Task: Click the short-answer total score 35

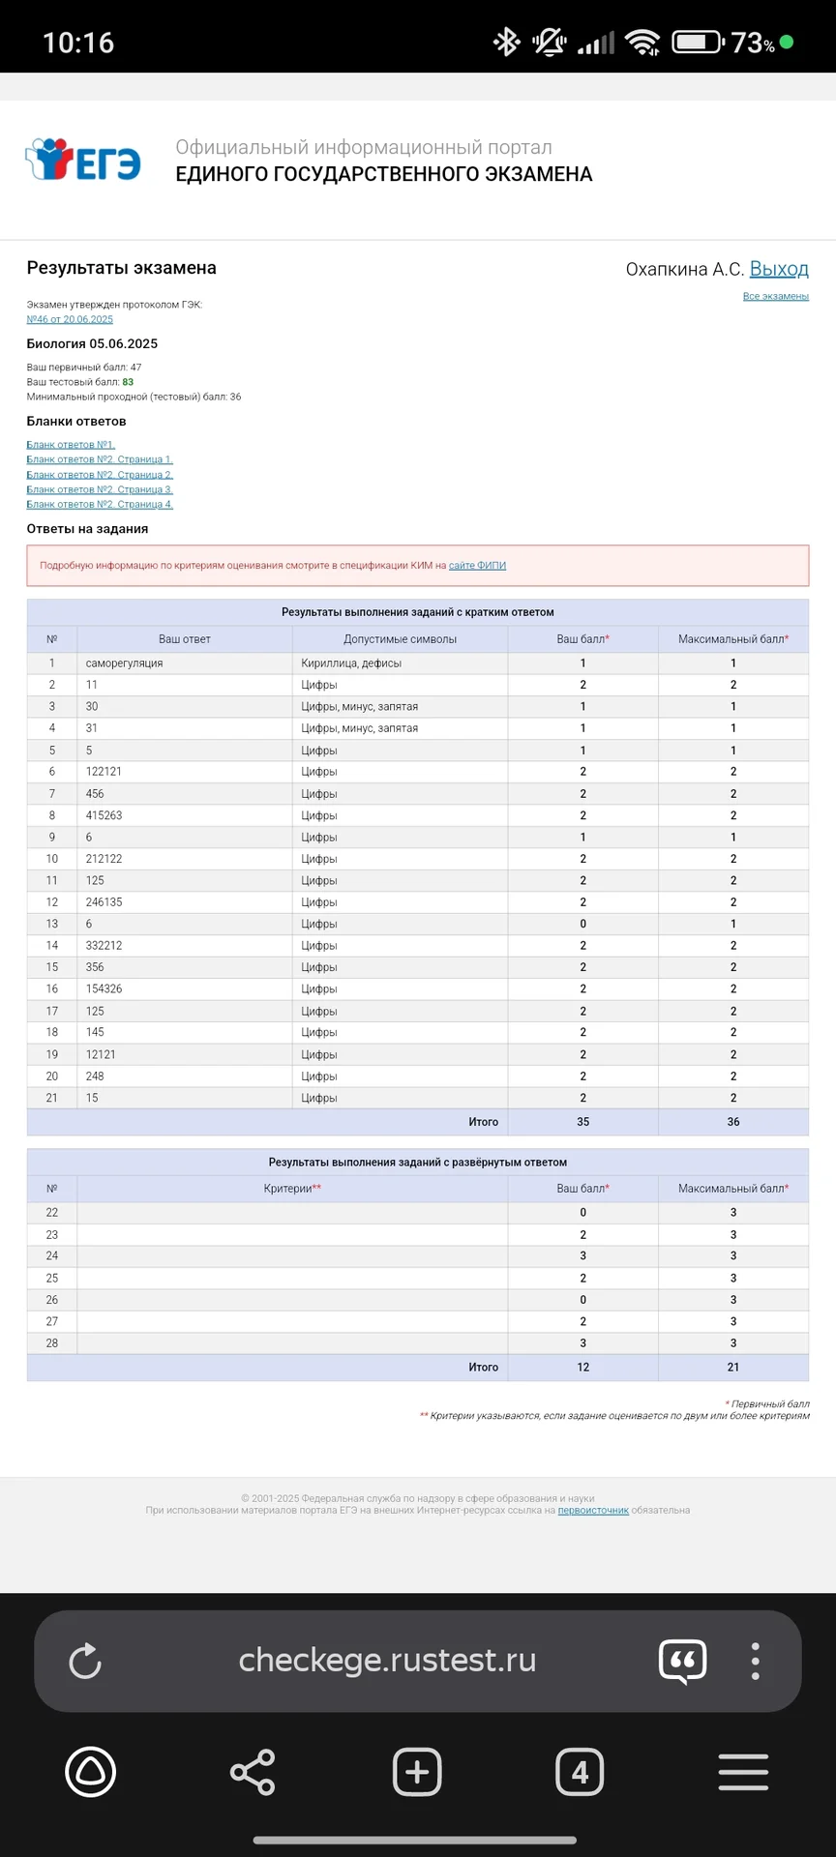Action: pos(582,1122)
